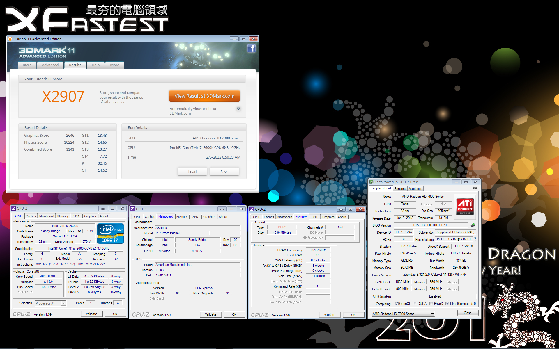The height and width of the screenshot is (349, 559).
Task: Enable the PhysX checkbox in GPU-Z
Action: pyautogui.click(x=431, y=304)
